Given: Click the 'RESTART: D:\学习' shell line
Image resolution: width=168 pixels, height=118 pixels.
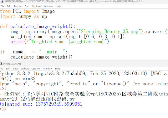Looking at the screenshot, I should pyautogui.click(x=84, y=94).
